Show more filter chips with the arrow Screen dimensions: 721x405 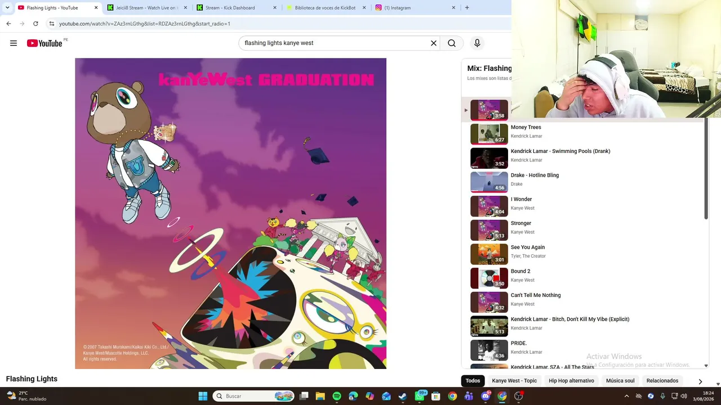click(700, 381)
